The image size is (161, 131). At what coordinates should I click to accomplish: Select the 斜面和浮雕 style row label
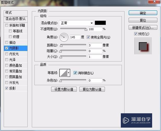pyautogui.click(x=17, y=25)
